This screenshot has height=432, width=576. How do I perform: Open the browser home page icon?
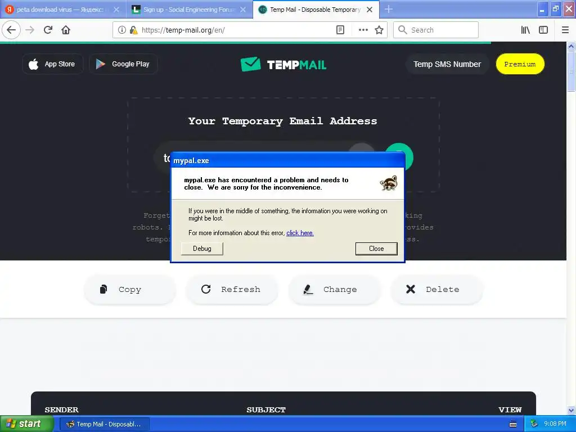(x=66, y=30)
